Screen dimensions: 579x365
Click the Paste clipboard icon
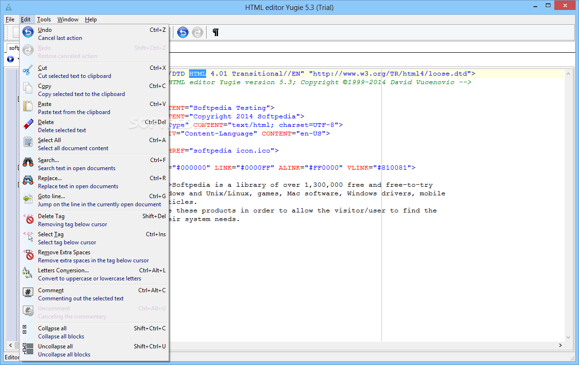point(28,106)
